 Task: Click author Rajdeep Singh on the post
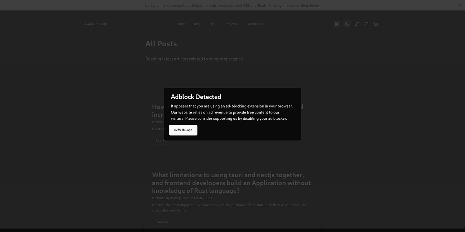click(x=179, y=197)
